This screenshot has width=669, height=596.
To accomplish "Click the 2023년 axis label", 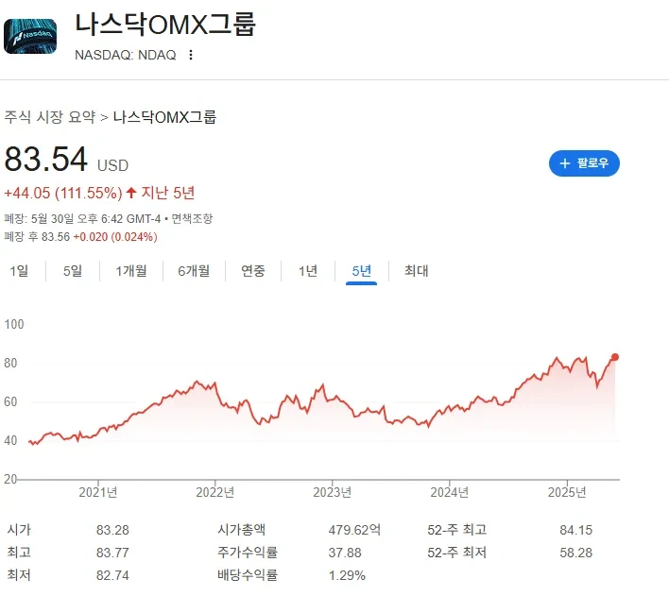I will (333, 492).
